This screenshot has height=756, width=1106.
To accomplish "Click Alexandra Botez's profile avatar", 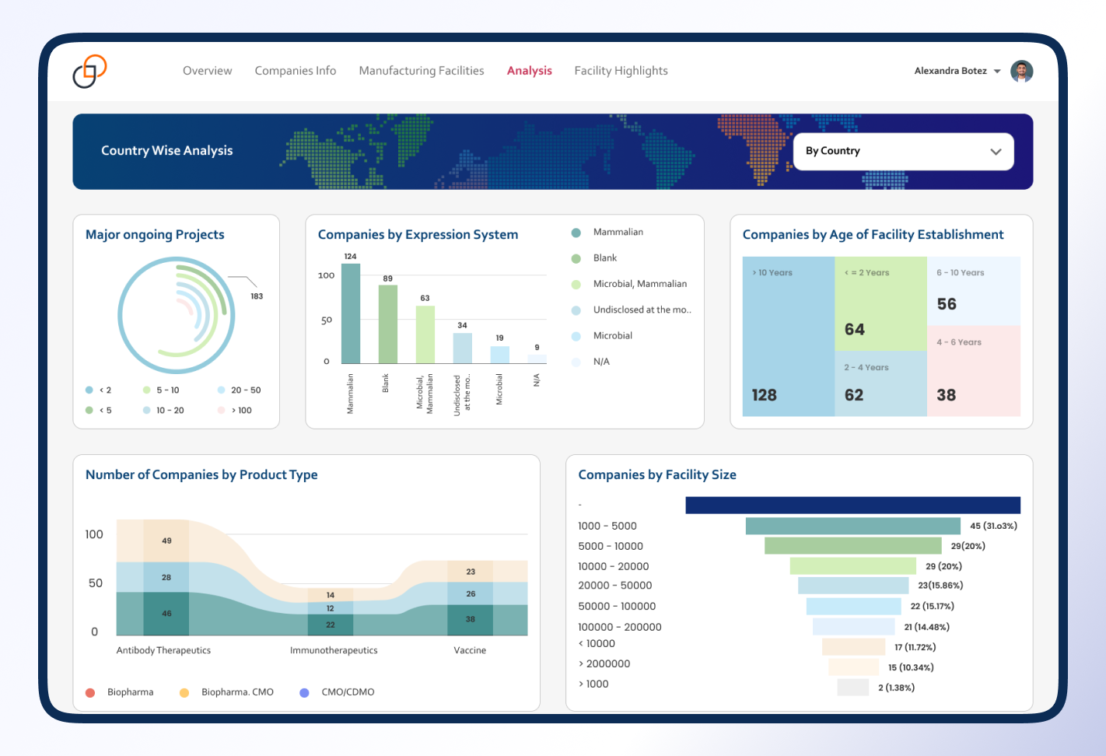I will tap(1021, 72).
